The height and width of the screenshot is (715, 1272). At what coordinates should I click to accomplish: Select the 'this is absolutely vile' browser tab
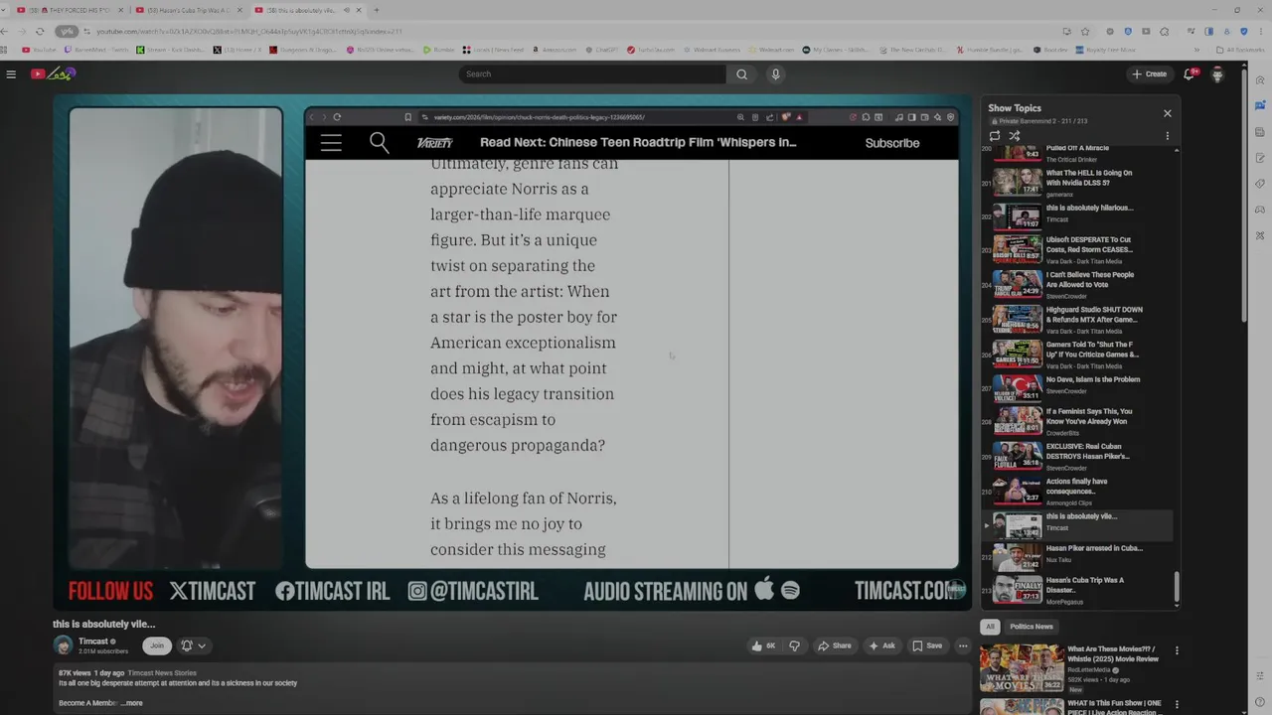(307, 10)
